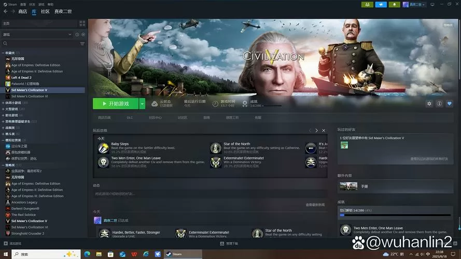461x259 pixels.
Task: Select The Red Solstice game
Action: 23,214
